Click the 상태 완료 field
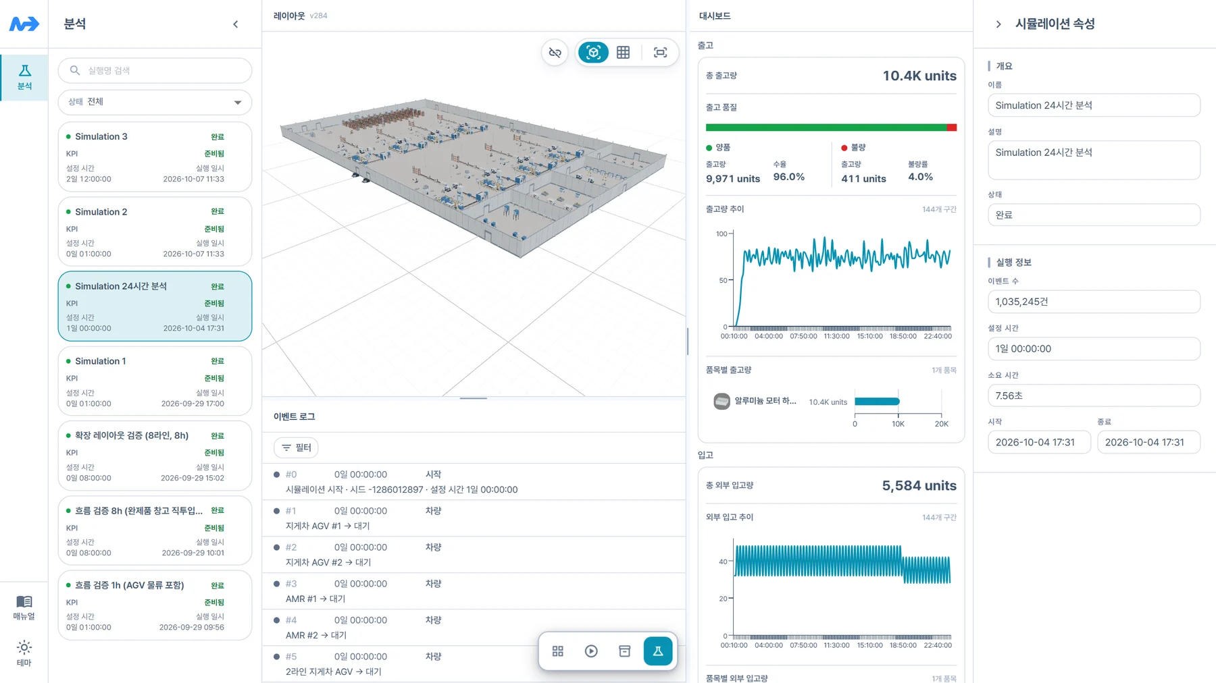 coord(1094,215)
